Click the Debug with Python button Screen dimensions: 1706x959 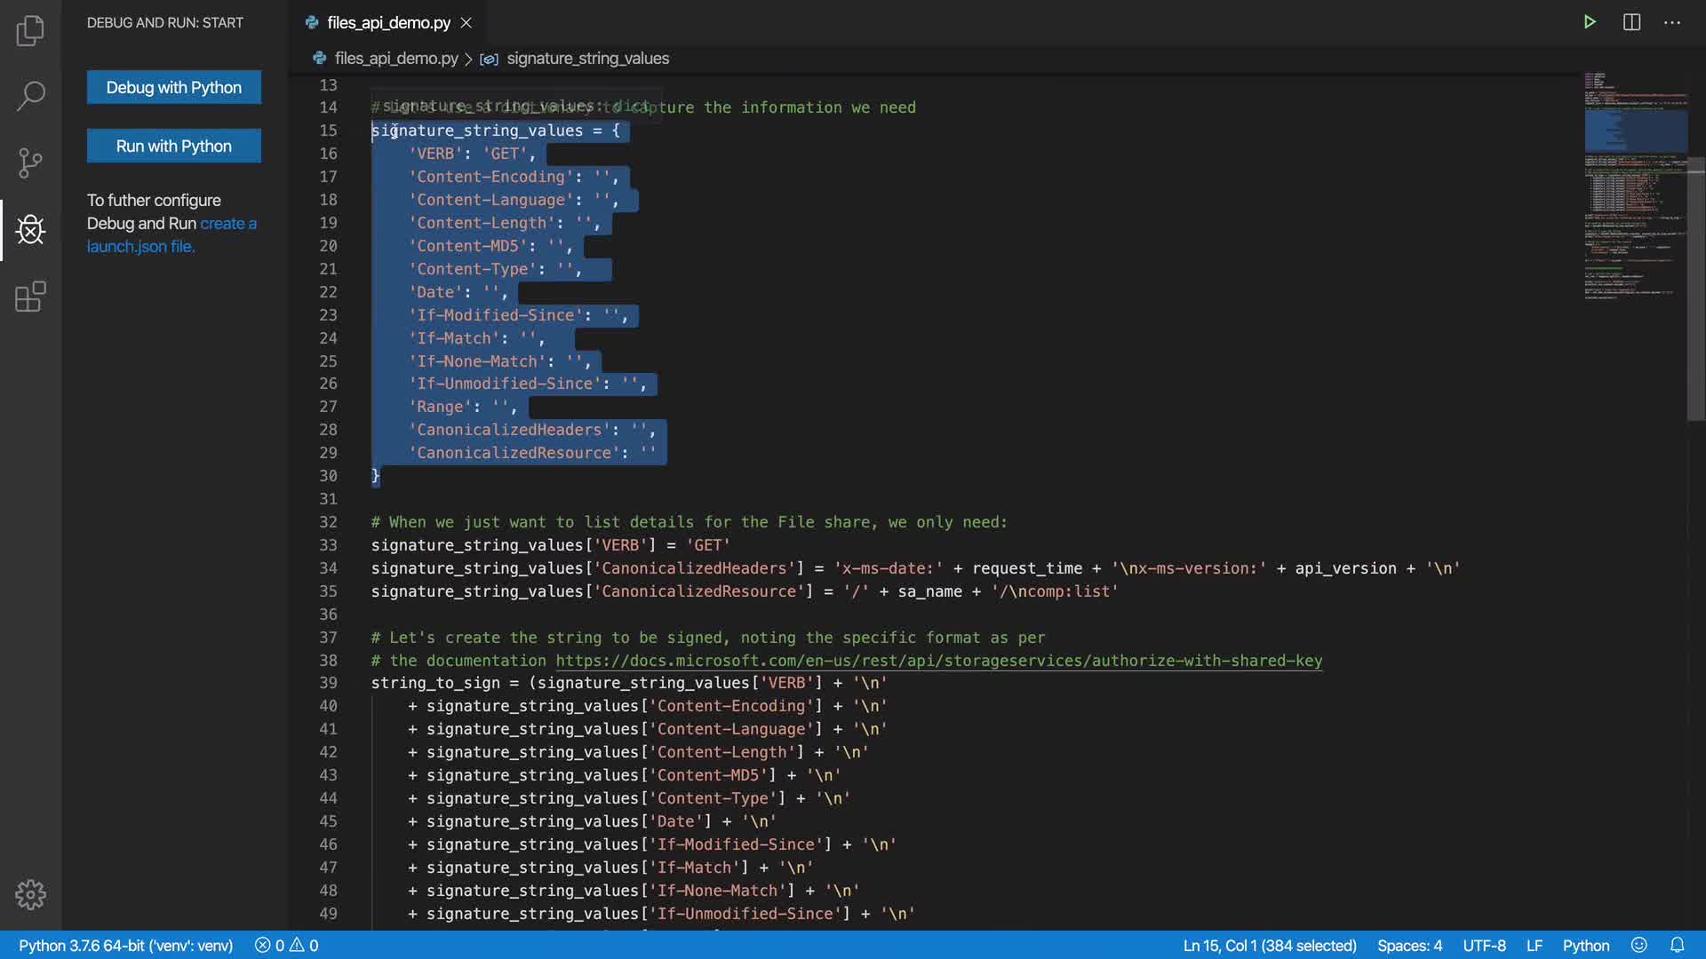point(174,87)
